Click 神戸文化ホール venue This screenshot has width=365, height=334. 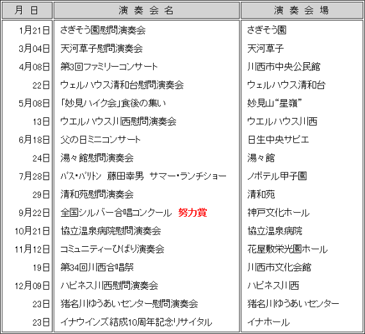(279, 213)
